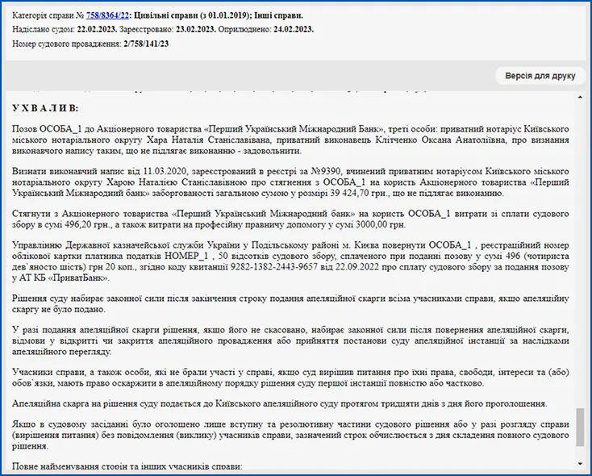Click the amount 3000,00 грн.
592x476 pixels.
pyautogui.click(x=380, y=225)
